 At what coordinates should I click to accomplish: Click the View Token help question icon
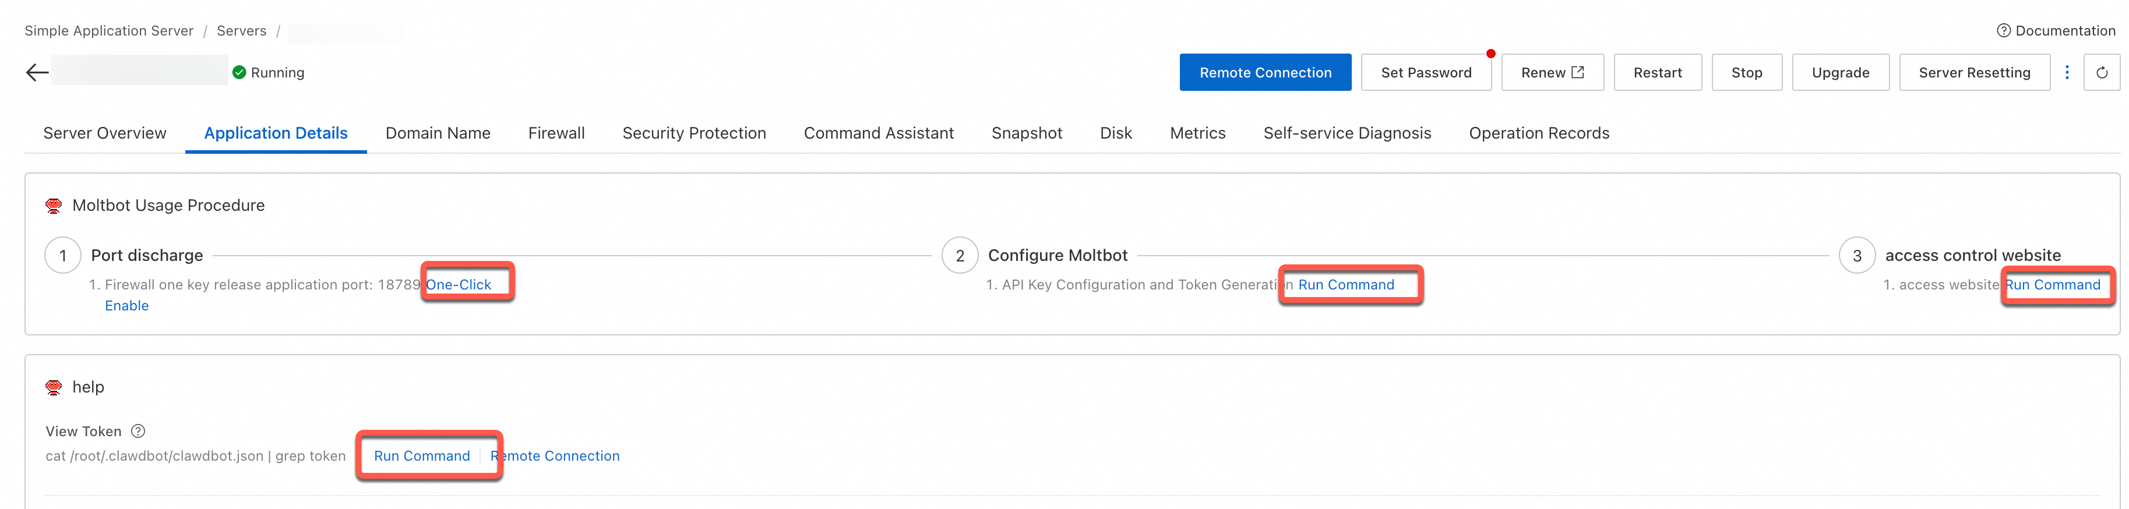(x=139, y=432)
